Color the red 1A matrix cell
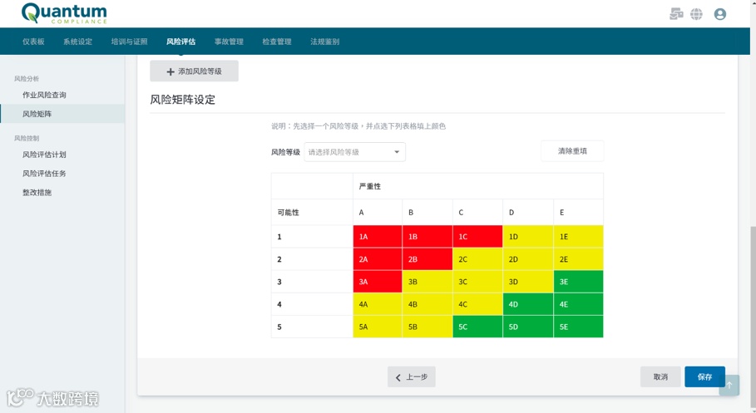The height and width of the screenshot is (413, 756). coord(378,237)
